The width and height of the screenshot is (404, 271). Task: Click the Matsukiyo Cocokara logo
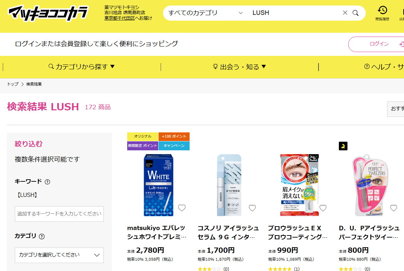click(x=48, y=13)
